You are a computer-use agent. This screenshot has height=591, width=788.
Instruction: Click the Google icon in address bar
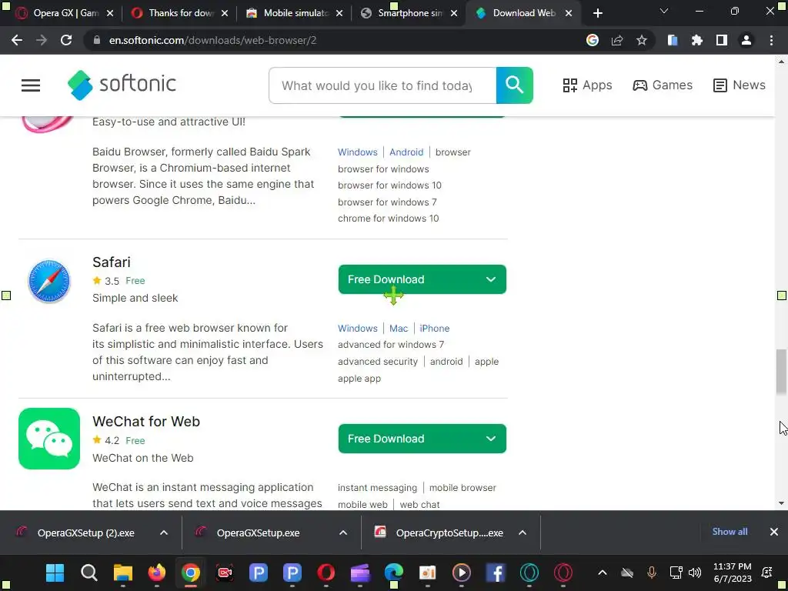(x=593, y=40)
